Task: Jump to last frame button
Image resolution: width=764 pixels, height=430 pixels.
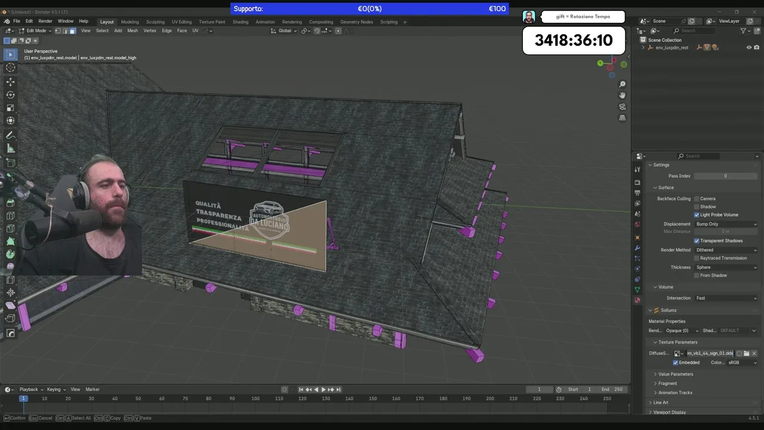Action: click(338, 389)
